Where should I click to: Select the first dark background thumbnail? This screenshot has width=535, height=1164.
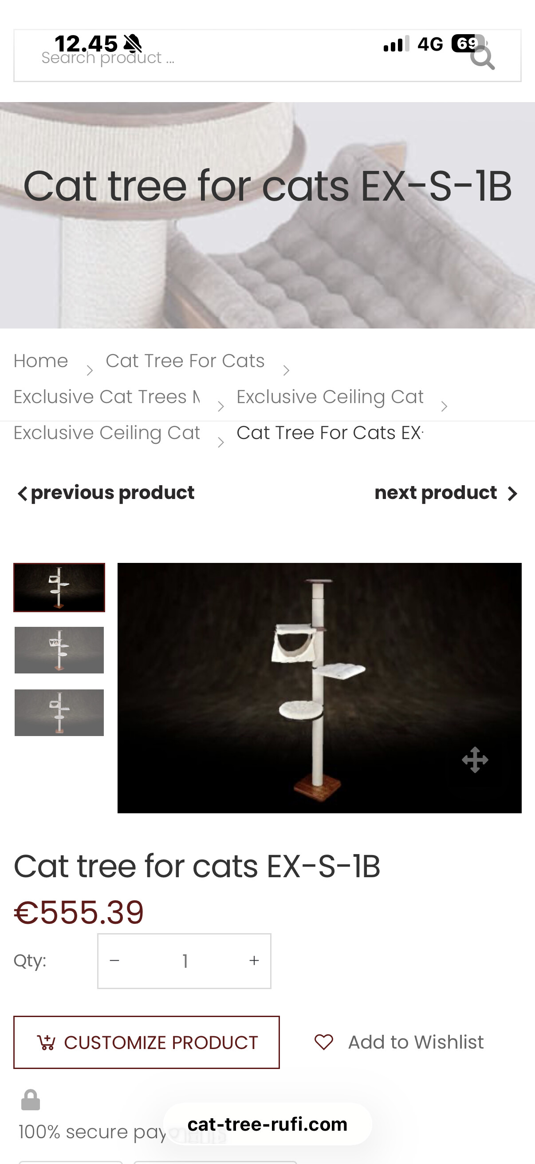[x=59, y=587]
